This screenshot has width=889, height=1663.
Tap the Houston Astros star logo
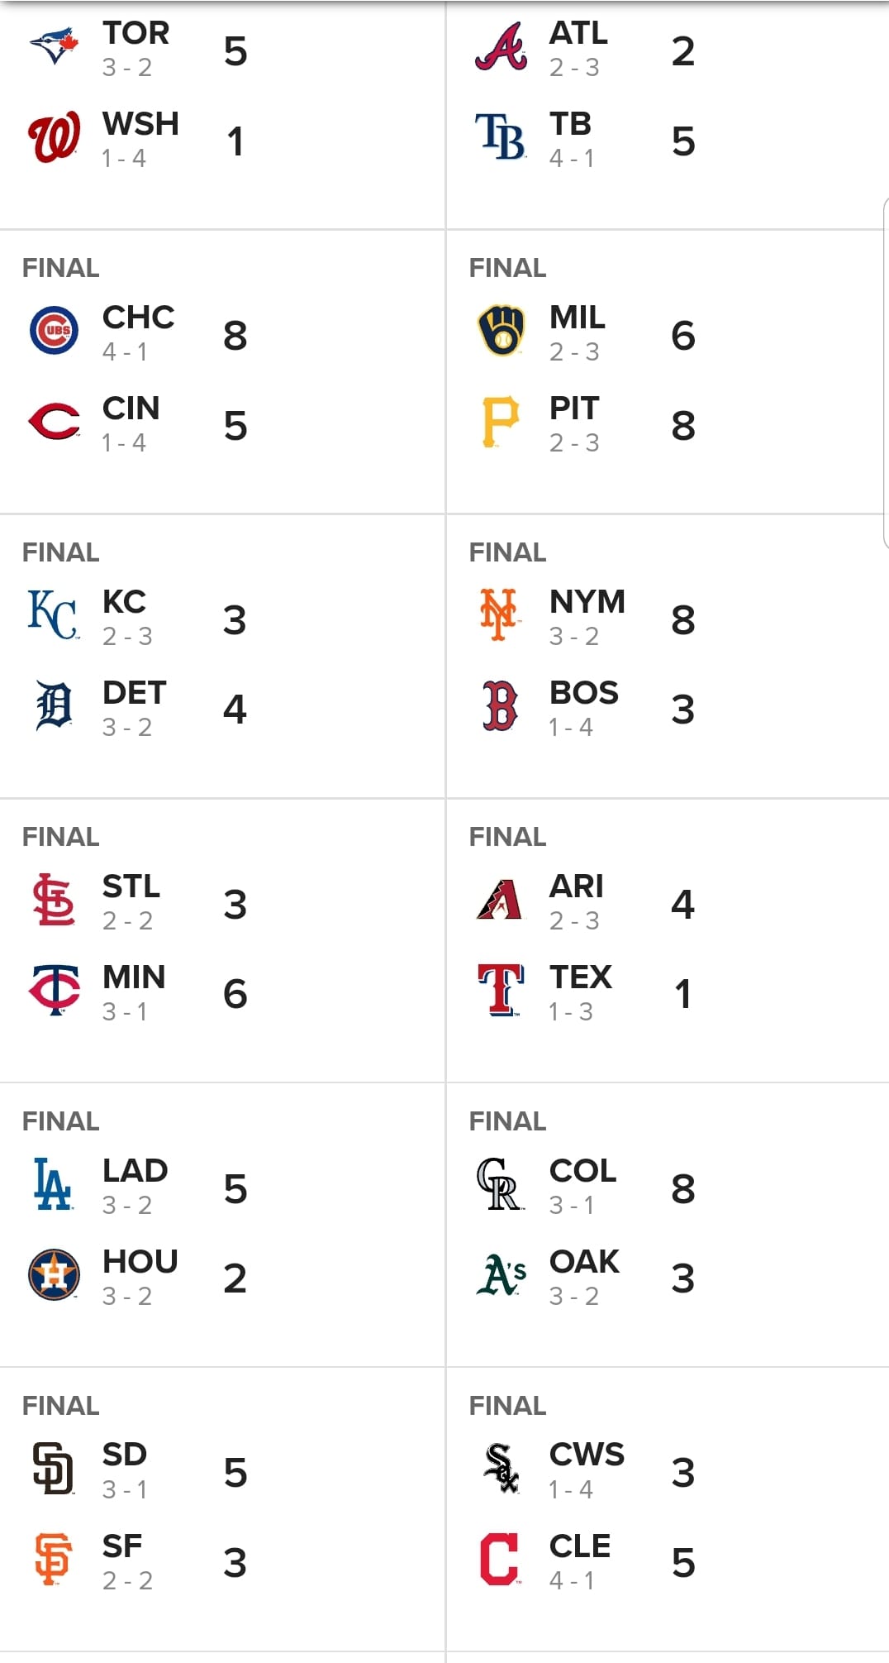[x=55, y=1274]
